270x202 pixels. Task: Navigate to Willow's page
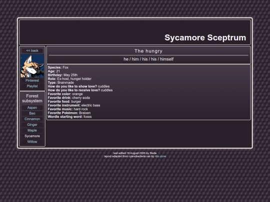(x=32, y=142)
